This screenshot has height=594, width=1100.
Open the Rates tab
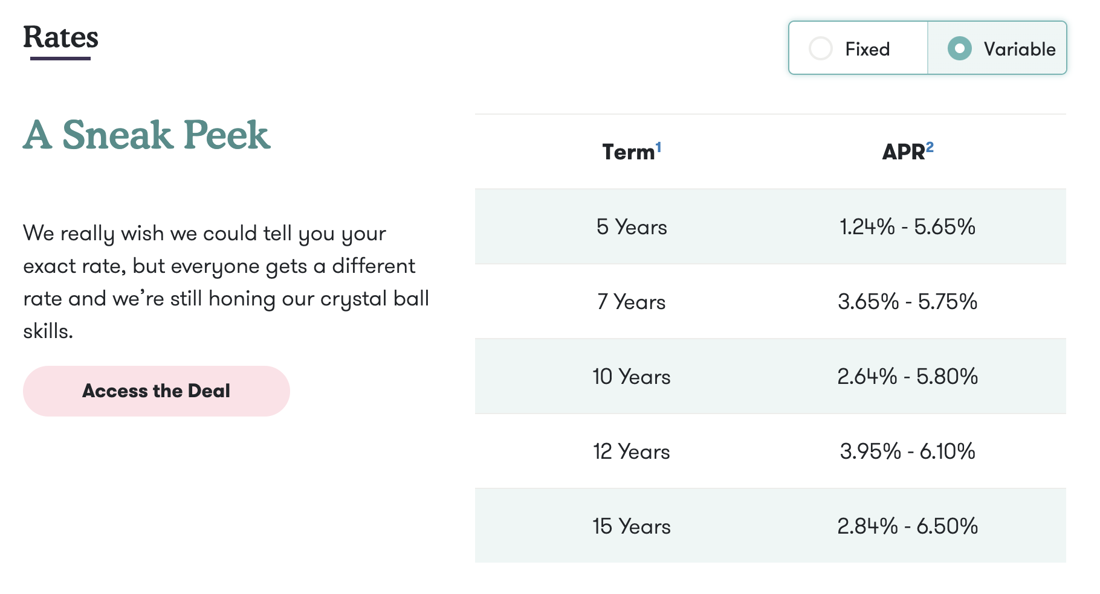click(60, 37)
